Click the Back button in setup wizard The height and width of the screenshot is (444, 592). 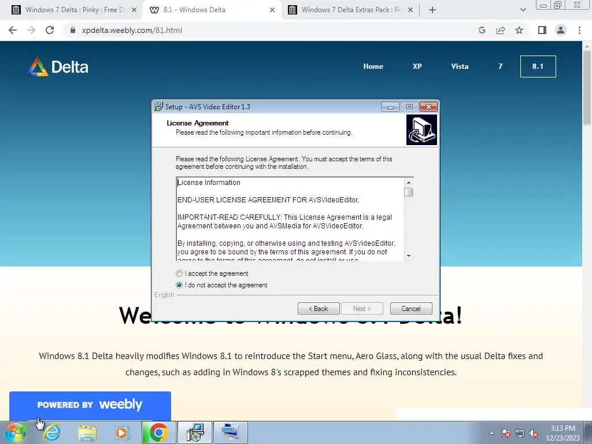319,309
